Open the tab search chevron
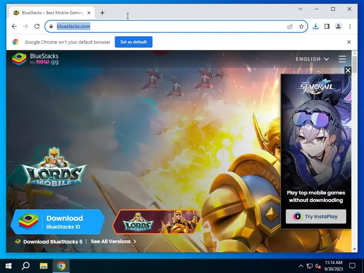 [300, 9]
